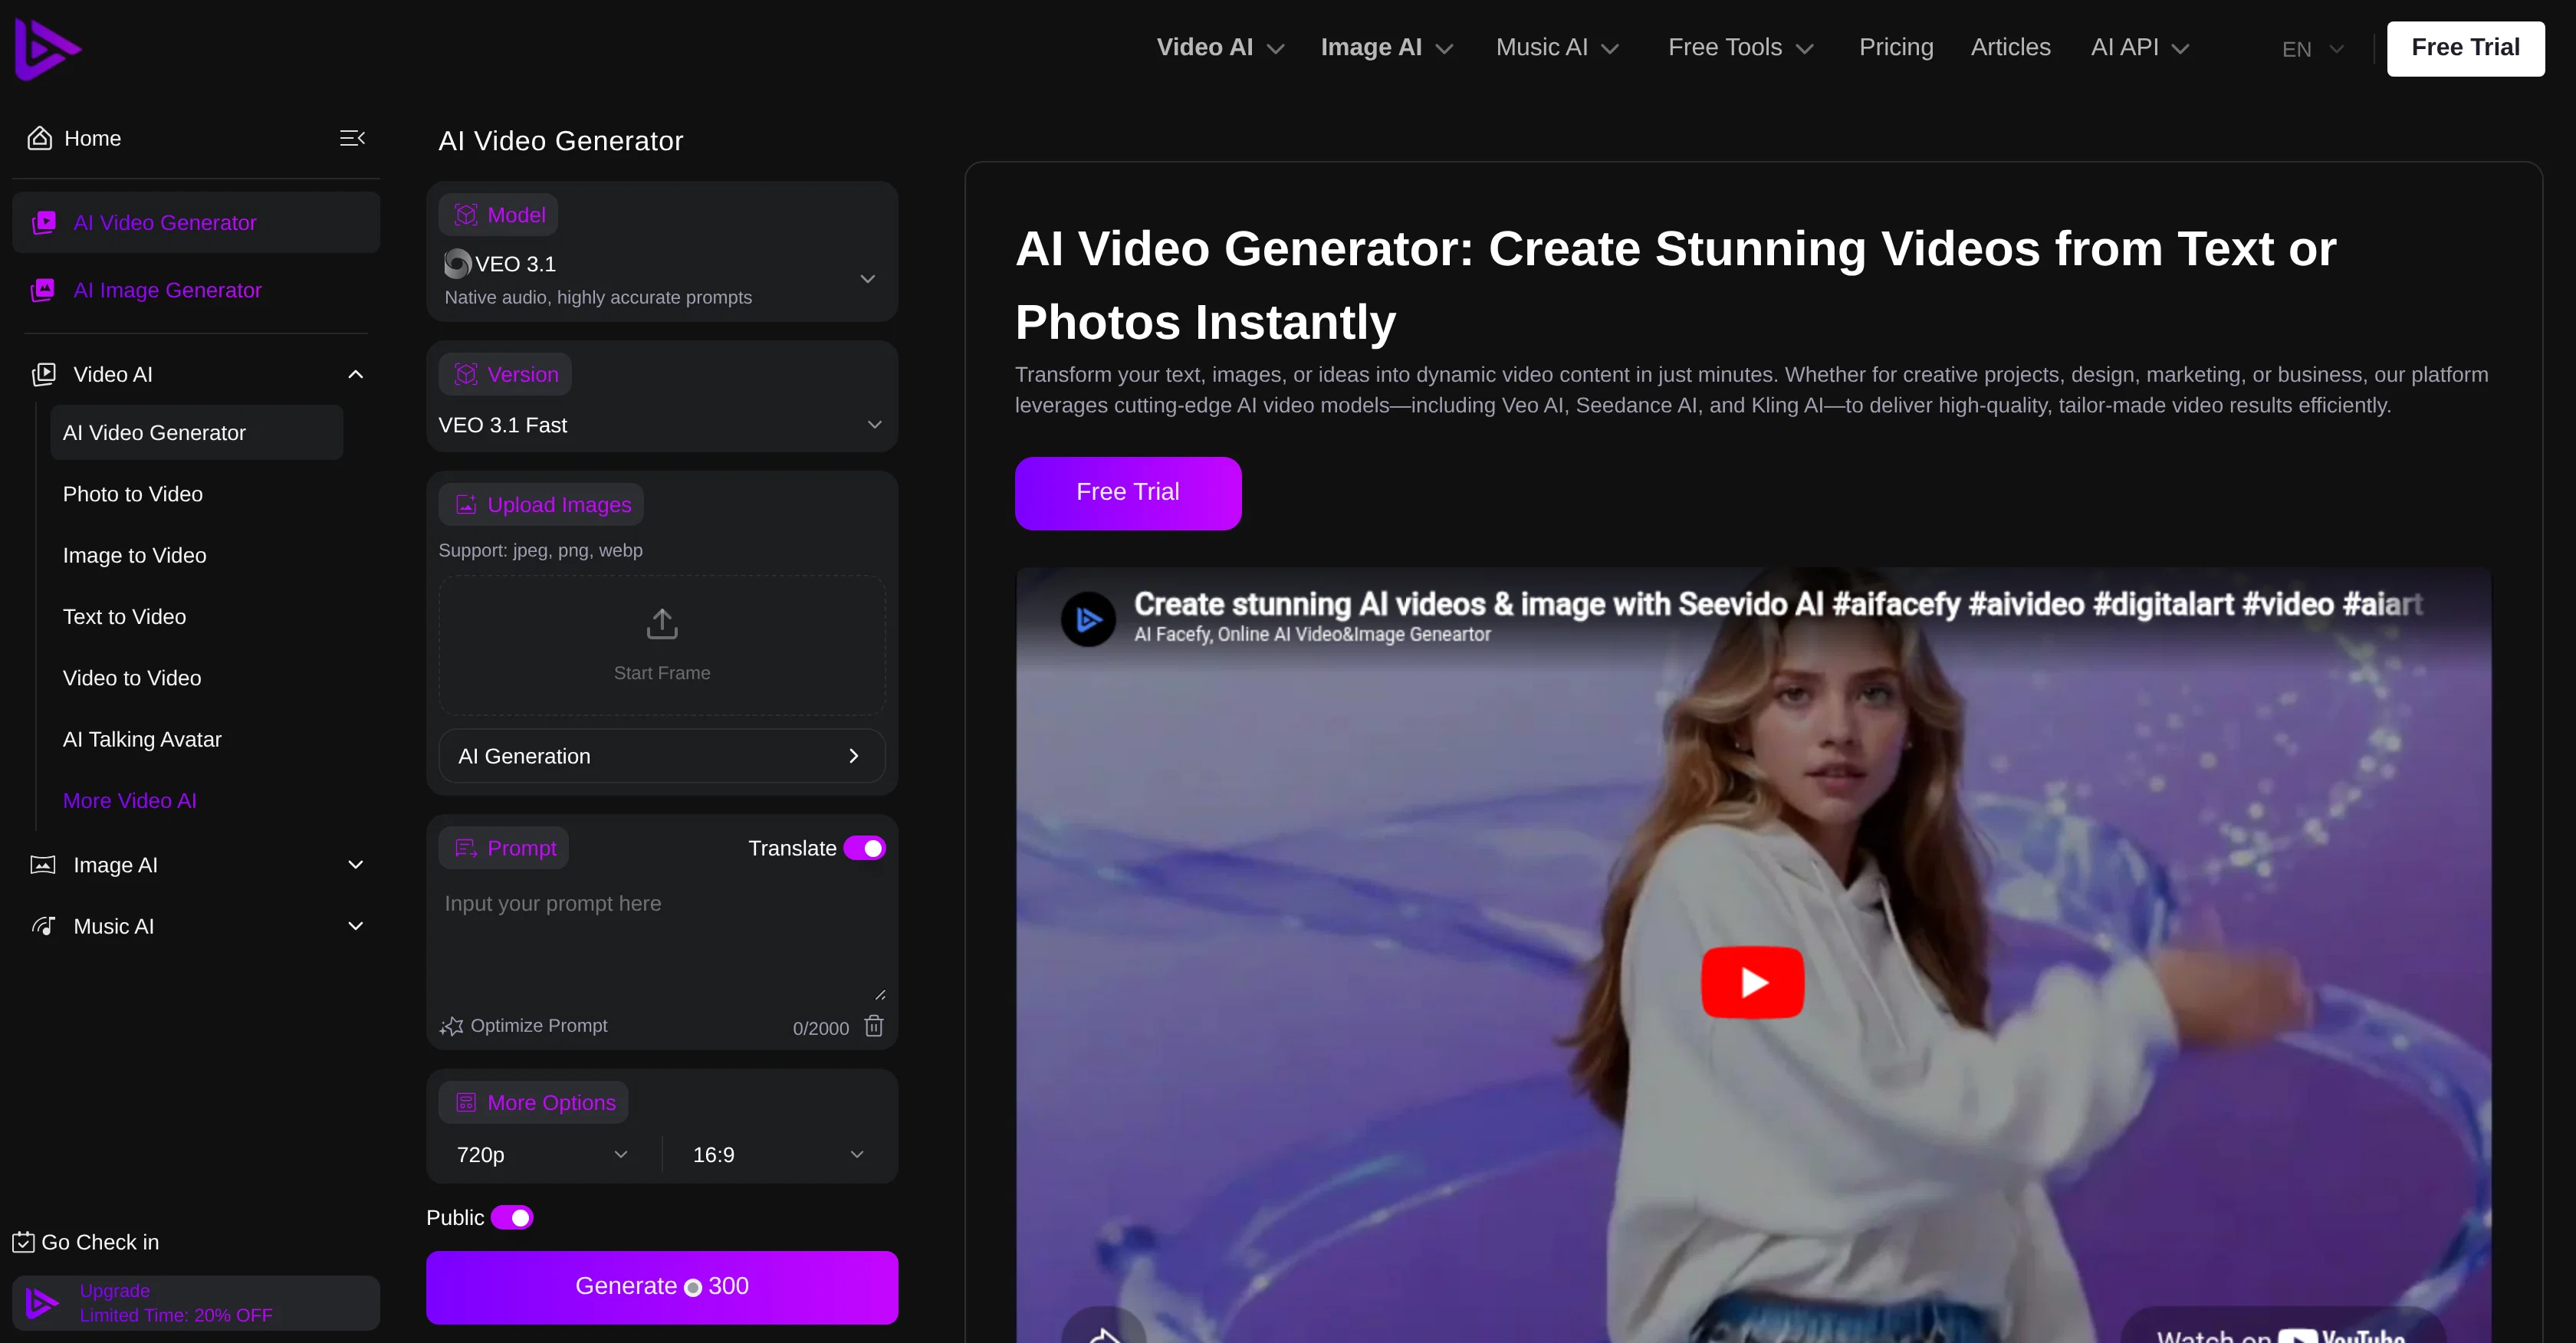Screen dimensions: 2576x1343
Task: Go to Pricing page
Action: click(x=1896, y=47)
